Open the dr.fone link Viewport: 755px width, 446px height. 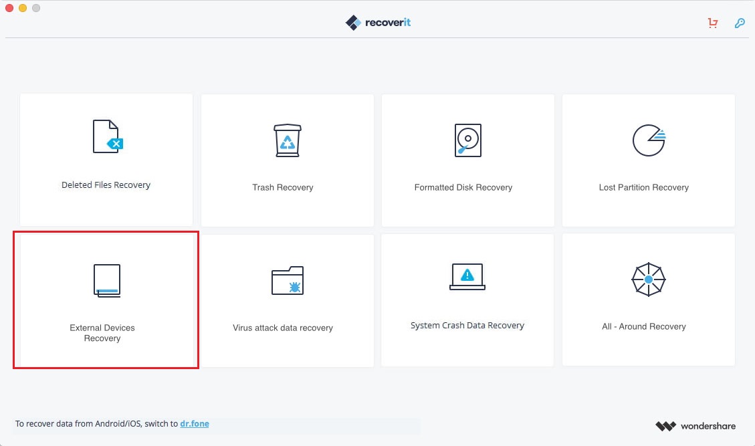195,424
